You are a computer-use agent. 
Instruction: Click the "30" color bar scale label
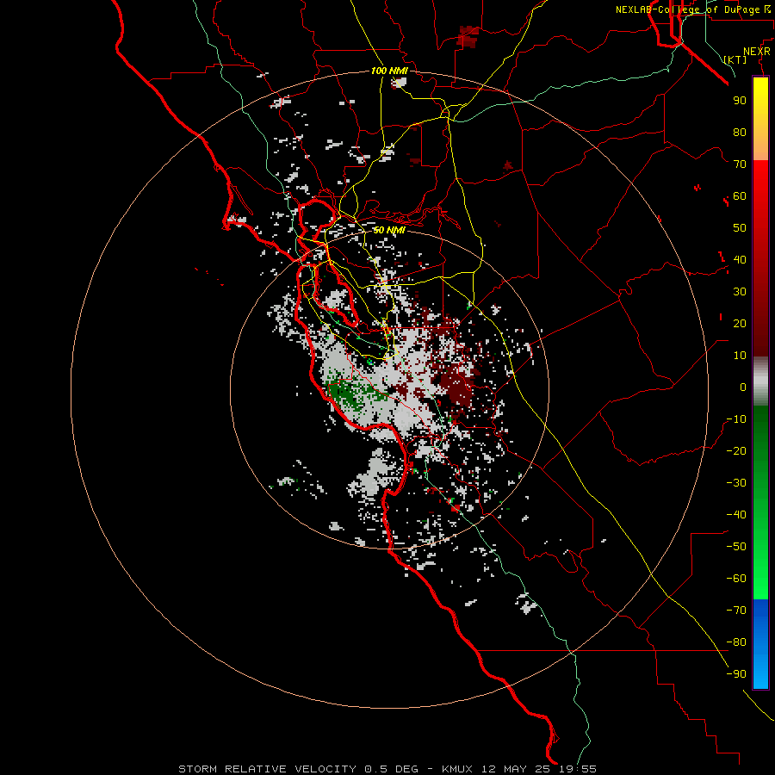(x=740, y=292)
